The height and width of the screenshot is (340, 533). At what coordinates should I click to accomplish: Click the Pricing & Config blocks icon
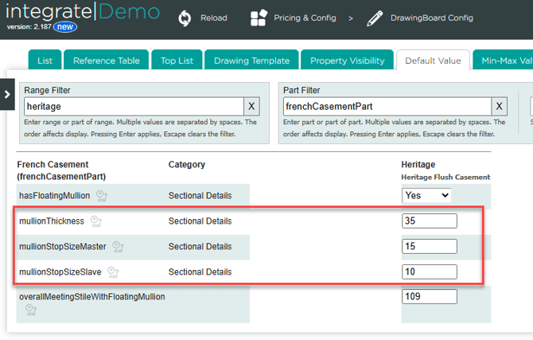tap(259, 18)
